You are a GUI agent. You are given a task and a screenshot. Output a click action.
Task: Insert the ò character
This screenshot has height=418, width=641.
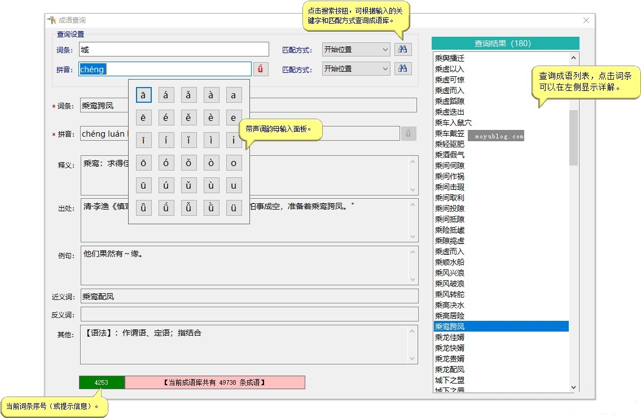(x=211, y=163)
